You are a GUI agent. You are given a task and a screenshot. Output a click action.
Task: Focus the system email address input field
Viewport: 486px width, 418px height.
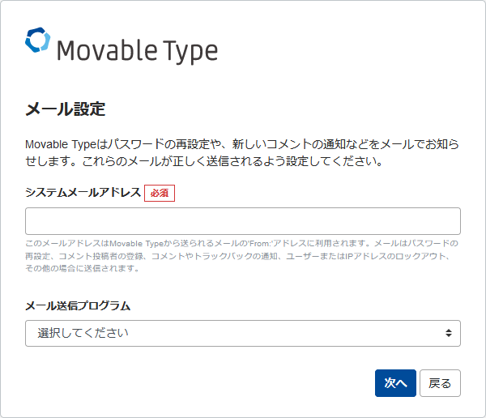click(243, 221)
